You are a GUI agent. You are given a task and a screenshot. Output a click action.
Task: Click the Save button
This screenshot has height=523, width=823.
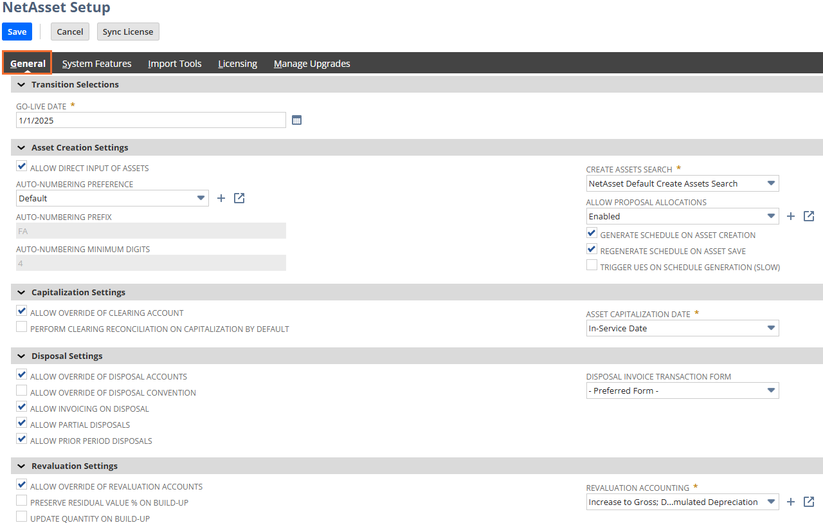point(17,32)
